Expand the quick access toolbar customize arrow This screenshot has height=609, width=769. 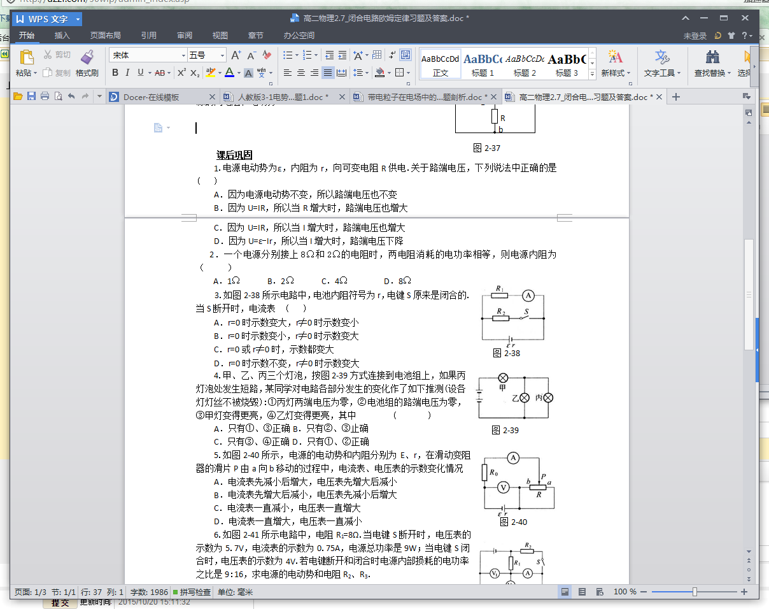pyautogui.click(x=99, y=97)
